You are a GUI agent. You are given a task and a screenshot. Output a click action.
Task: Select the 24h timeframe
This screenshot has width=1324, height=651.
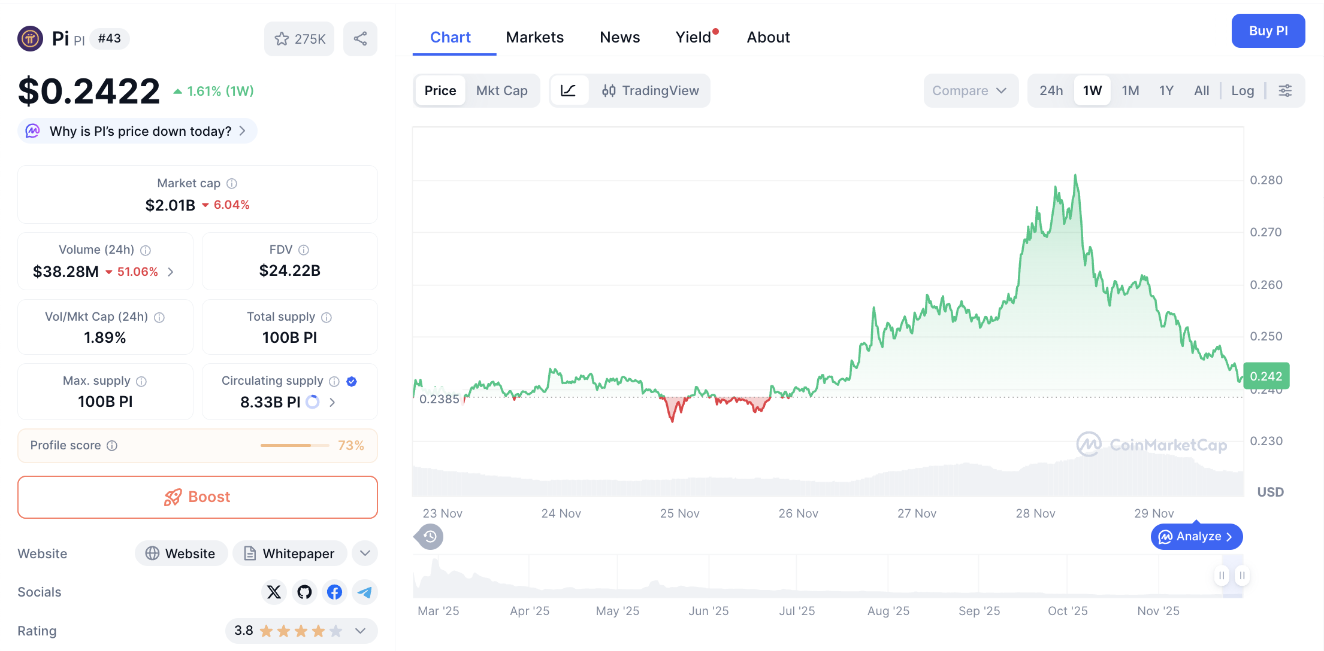point(1051,90)
